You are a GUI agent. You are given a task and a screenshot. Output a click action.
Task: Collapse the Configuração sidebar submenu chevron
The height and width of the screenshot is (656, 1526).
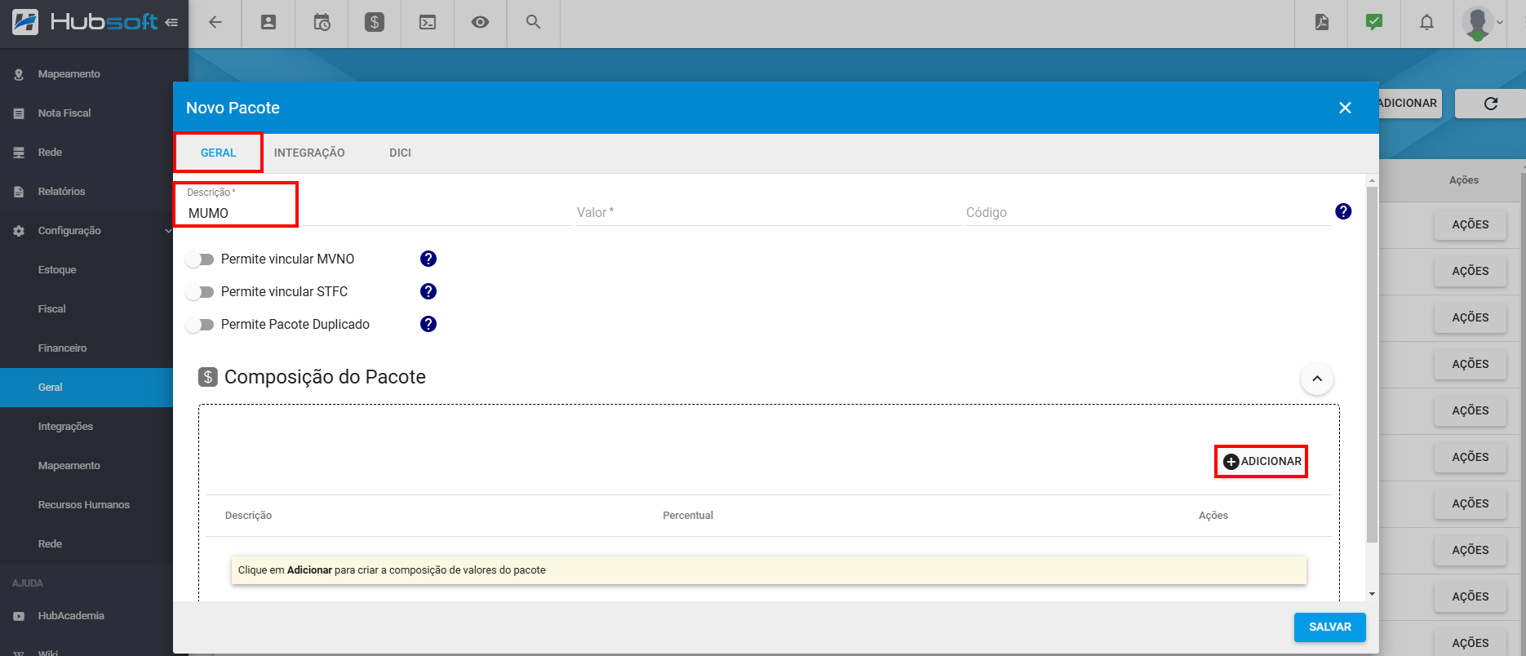pos(167,231)
